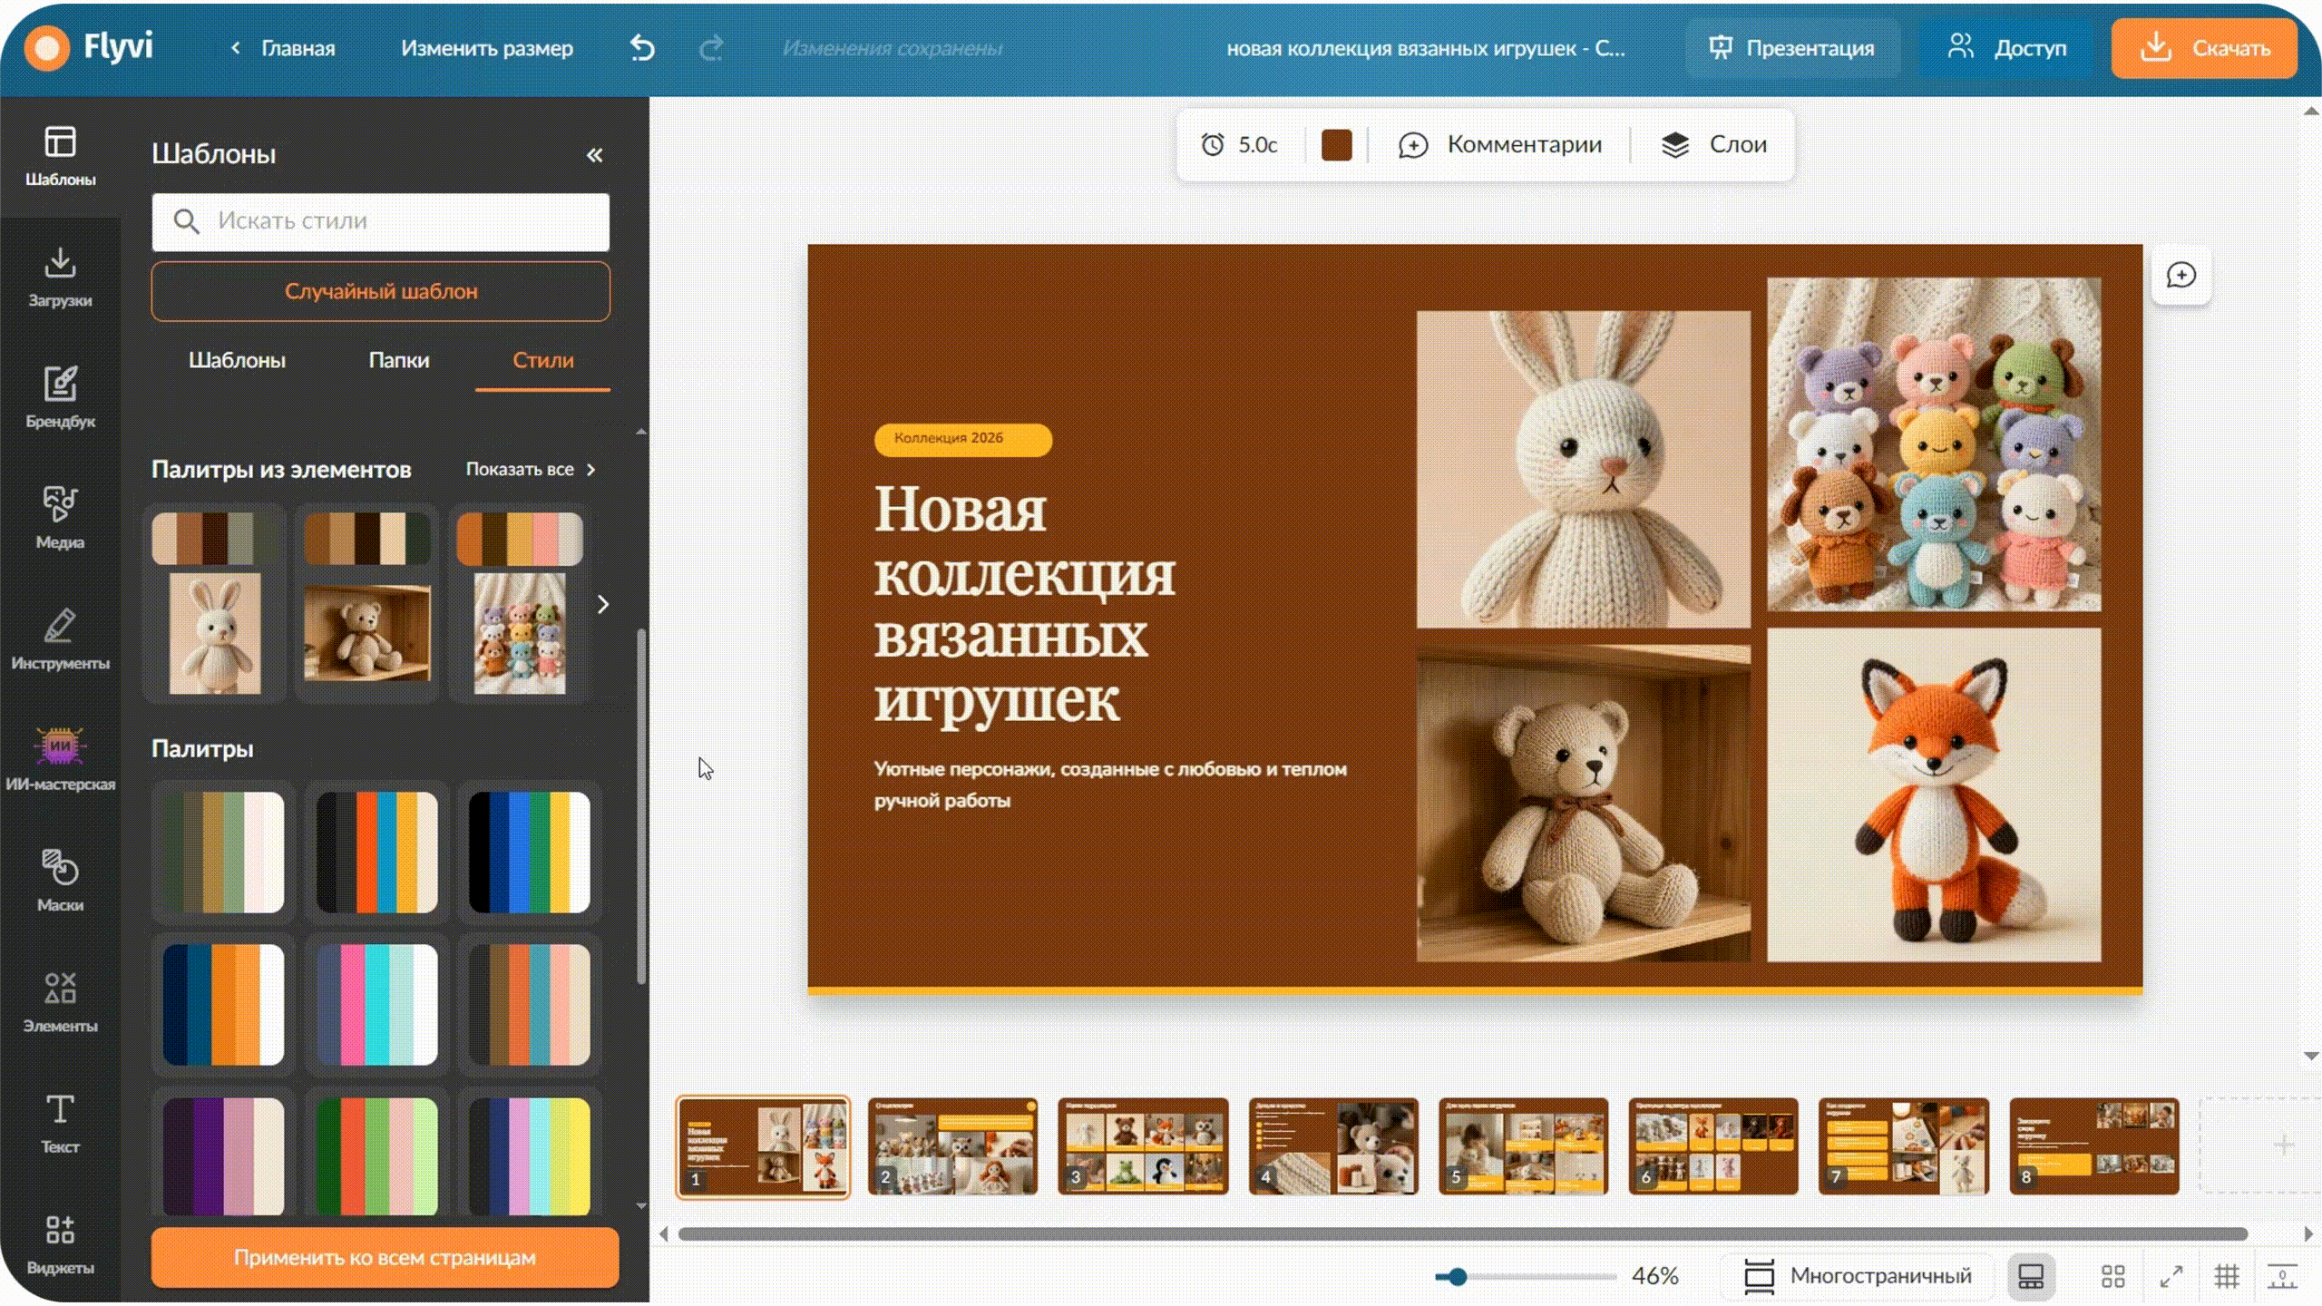Open the Widgets (Виджеты) sidebar panel
Image resolution: width=2322 pixels, height=1306 pixels.
pyautogui.click(x=60, y=1244)
